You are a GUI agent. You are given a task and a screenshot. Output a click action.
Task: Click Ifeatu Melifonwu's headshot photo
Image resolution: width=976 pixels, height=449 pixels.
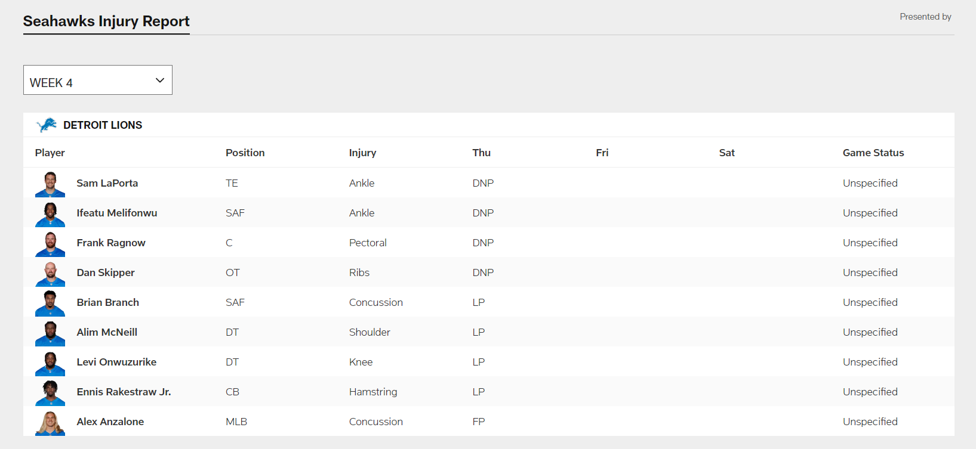(x=50, y=213)
